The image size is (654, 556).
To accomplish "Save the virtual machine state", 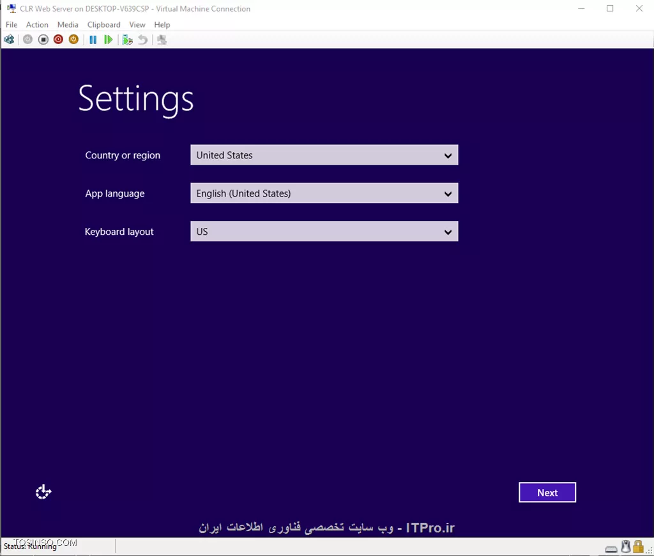I will point(73,39).
